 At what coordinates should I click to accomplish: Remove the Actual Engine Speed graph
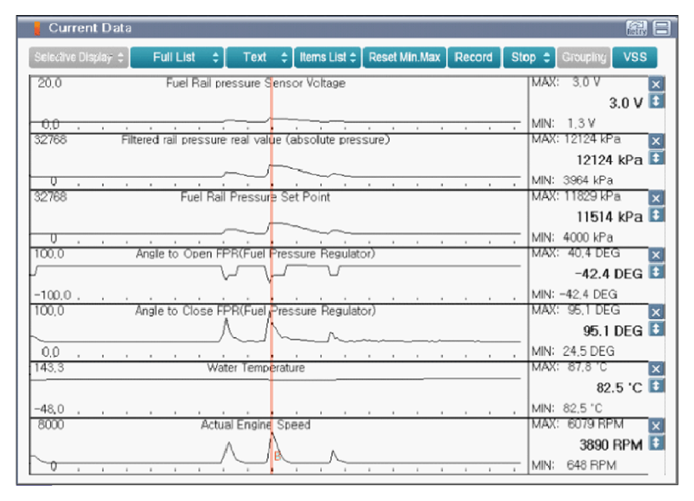(x=656, y=426)
